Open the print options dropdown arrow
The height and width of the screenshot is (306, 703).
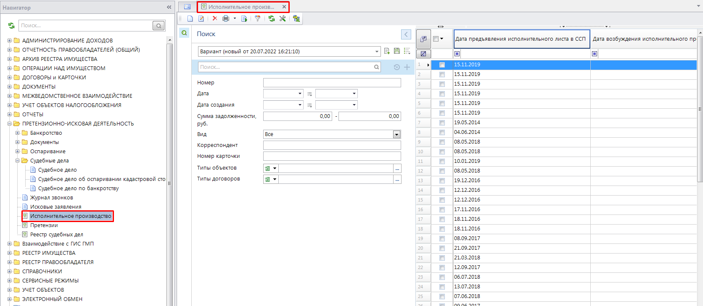(235, 18)
